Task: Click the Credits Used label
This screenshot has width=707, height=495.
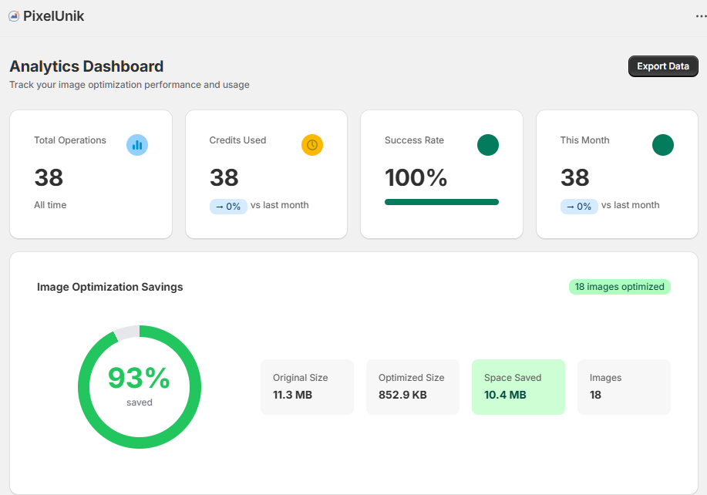Action: pyautogui.click(x=237, y=140)
